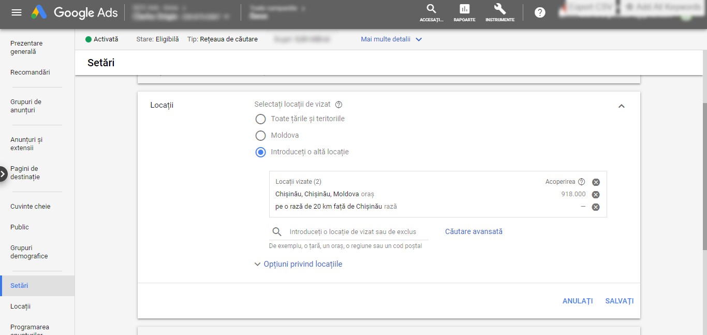Remove all targeted locations at header

pos(596,182)
